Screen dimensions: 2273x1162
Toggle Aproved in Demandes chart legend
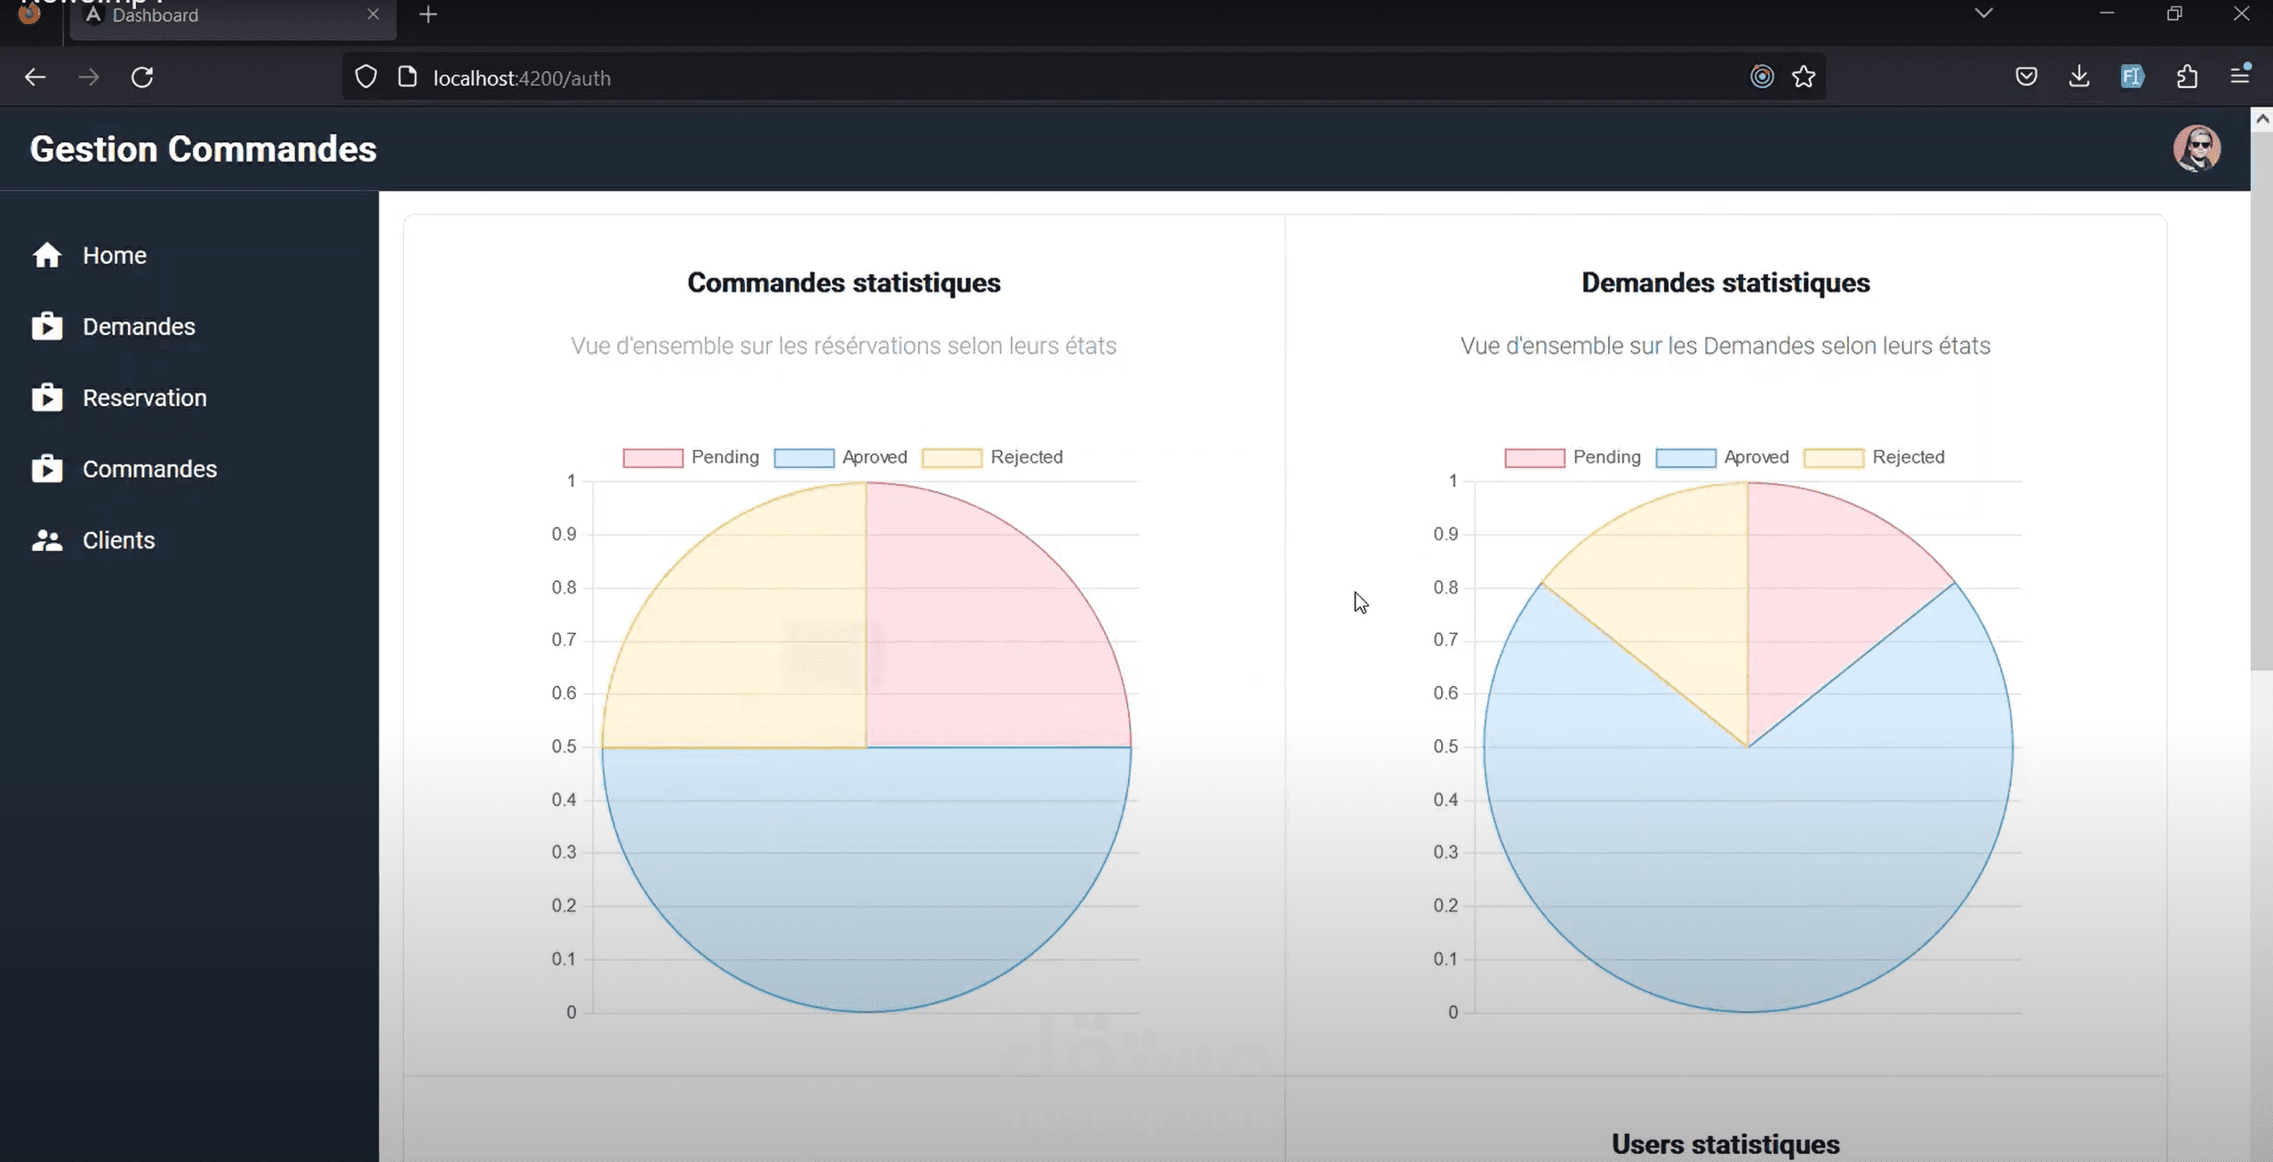[x=1722, y=458]
